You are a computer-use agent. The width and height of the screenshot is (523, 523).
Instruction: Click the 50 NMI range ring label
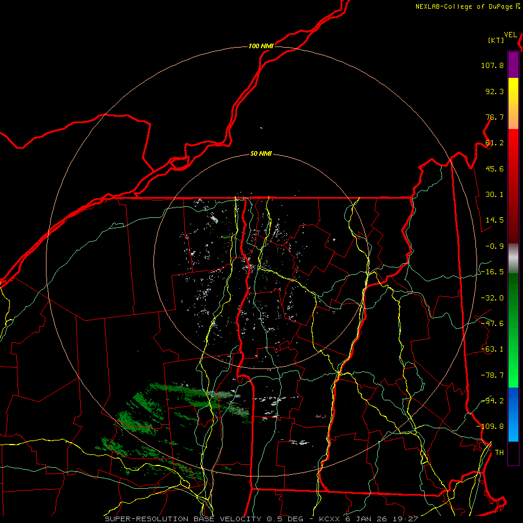click(261, 154)
